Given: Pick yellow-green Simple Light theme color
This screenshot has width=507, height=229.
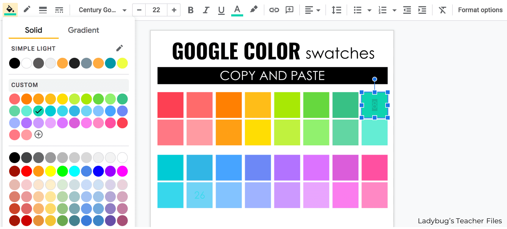Looking at the screenshot, I should click(x=122, y=63).
